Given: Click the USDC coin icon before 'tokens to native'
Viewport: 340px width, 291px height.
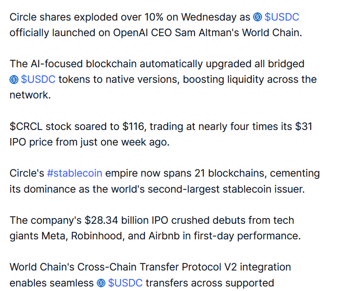Looking at the screenshot, I should point(14,80).
